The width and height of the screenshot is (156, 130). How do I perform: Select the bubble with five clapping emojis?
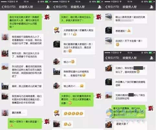[73, 113]
